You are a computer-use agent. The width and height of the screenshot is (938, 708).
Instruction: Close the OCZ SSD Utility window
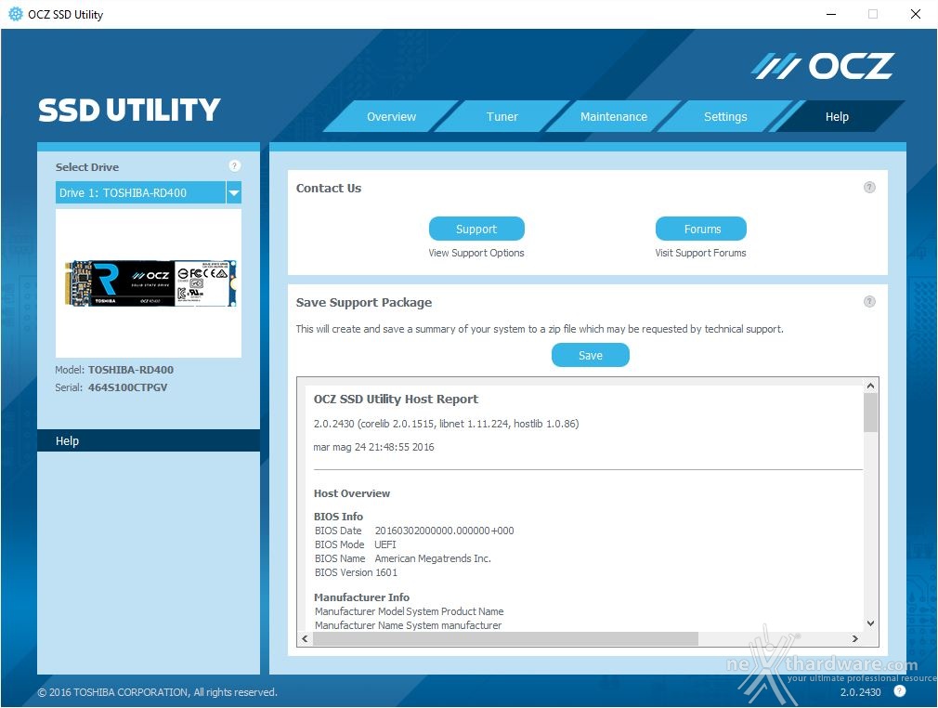916,14
